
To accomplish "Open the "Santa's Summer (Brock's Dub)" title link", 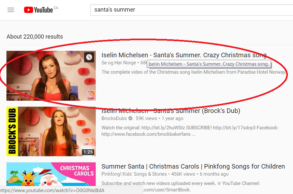I will click(x=171, y=111).
